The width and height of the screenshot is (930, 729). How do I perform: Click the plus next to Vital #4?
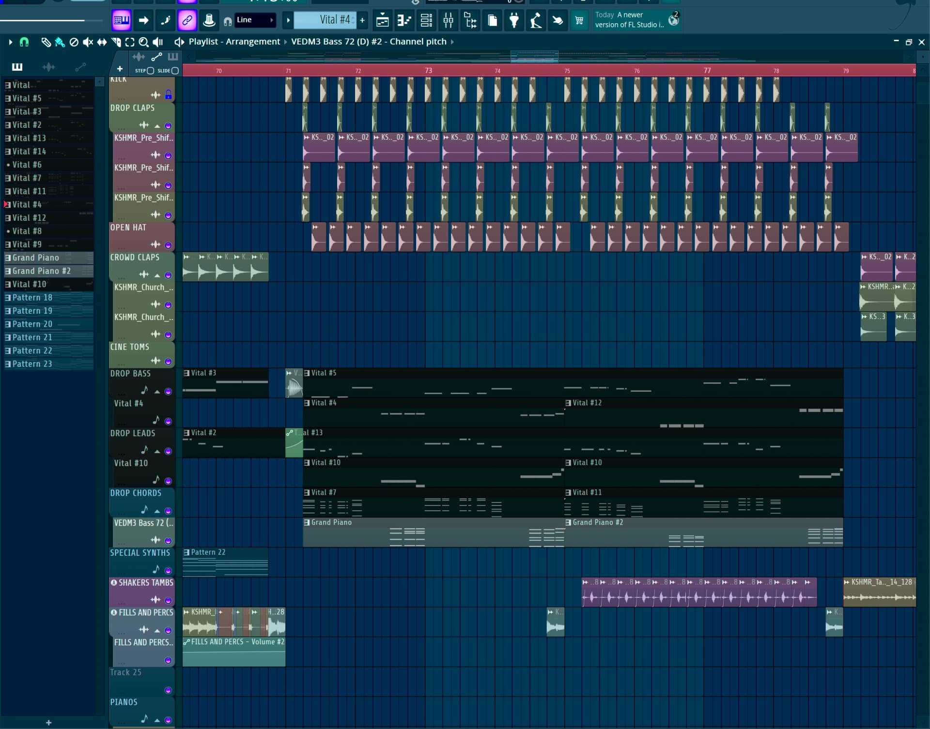(x=362, y=20)
